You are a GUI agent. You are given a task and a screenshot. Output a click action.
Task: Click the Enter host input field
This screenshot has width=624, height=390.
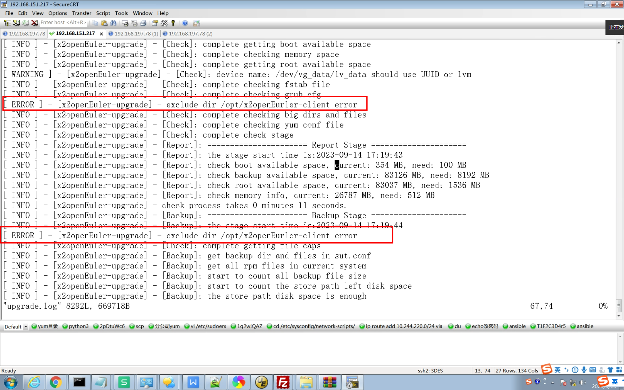tap(63, 23)
